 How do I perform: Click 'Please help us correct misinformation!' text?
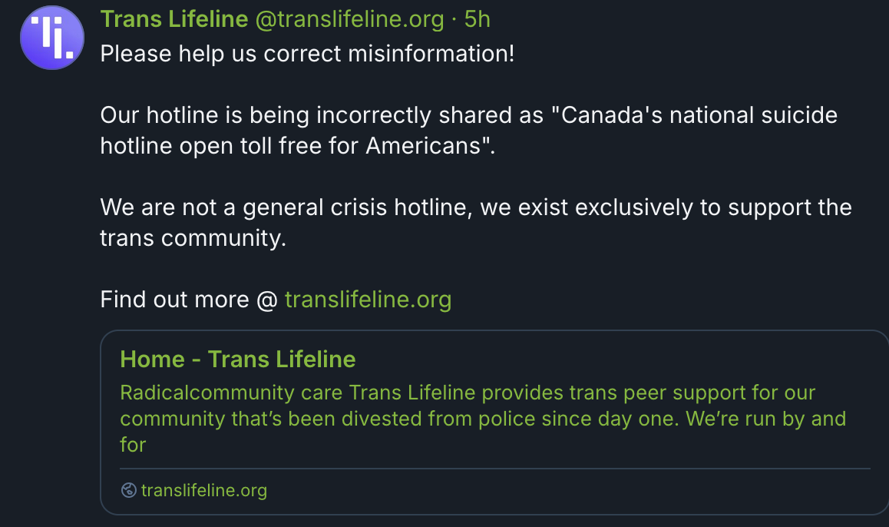point(307,54)
